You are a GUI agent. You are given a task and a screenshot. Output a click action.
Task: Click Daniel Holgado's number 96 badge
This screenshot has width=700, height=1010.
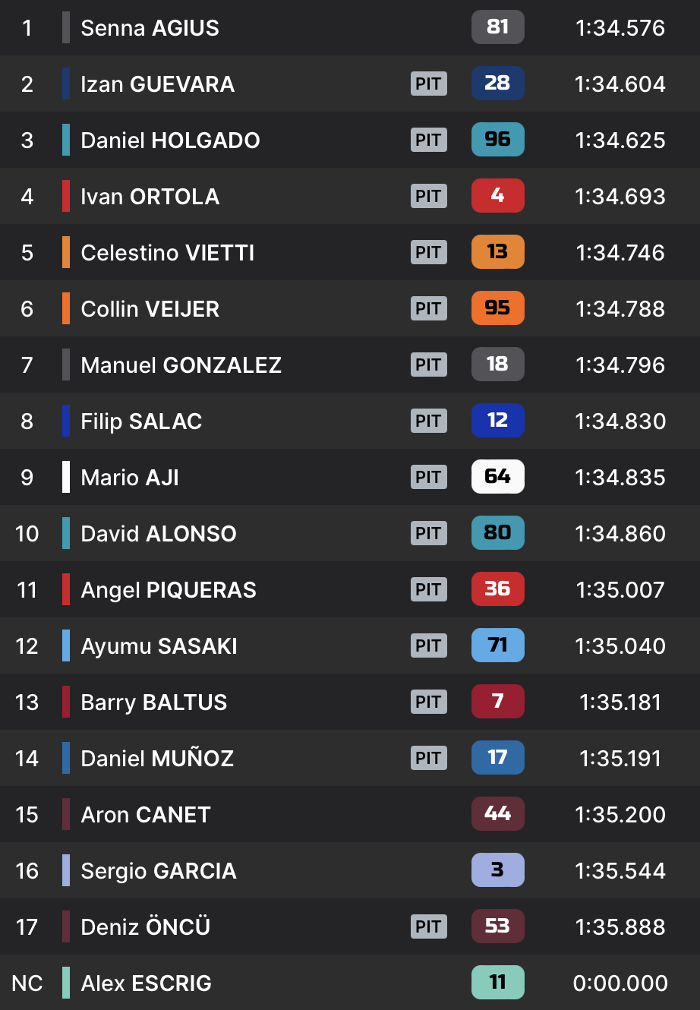click(x=497, y=140)
